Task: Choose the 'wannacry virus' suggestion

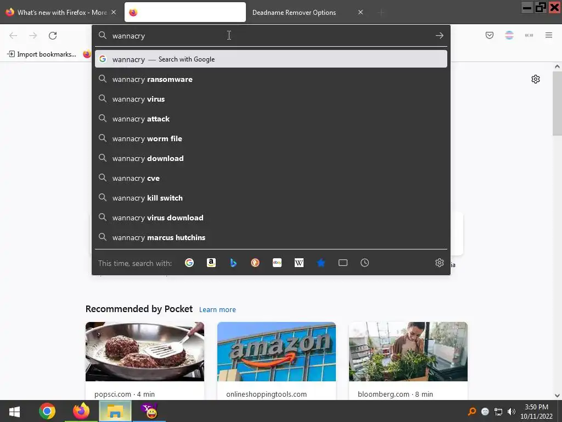Action: coord(271,99)
